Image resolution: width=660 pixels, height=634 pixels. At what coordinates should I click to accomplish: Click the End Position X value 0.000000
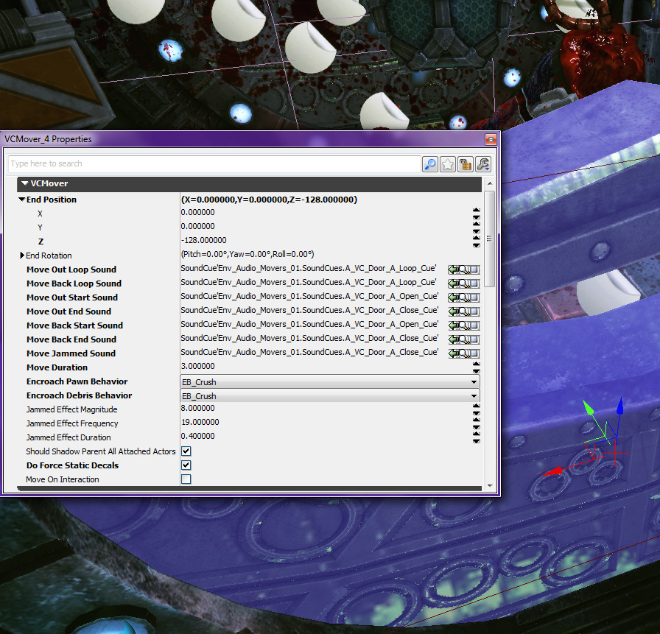[198, 212]
